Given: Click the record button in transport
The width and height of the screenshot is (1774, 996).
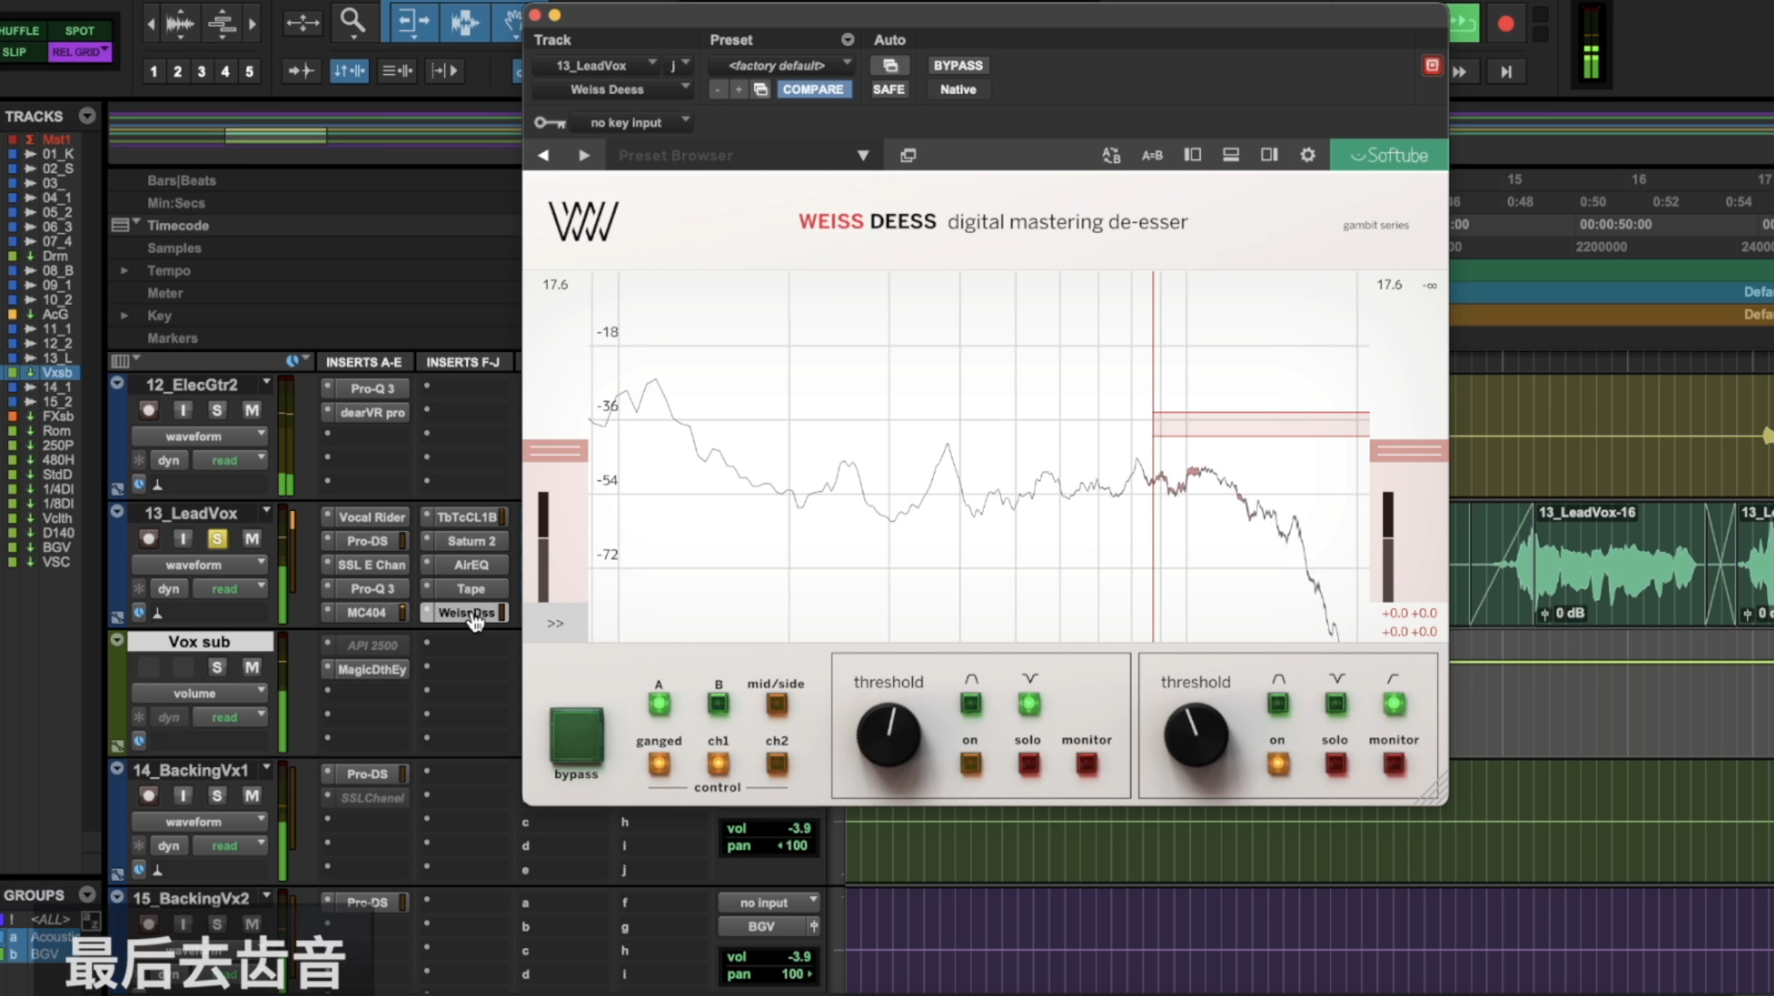Looking at the screenshot, I should pos(1506,24).
